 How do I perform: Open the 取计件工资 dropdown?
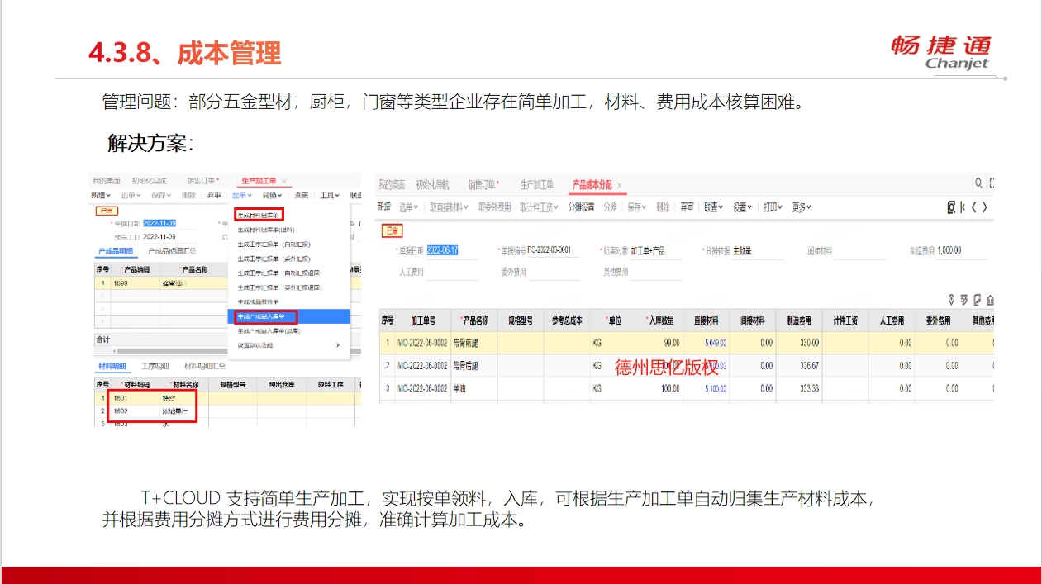coord(539,207)
